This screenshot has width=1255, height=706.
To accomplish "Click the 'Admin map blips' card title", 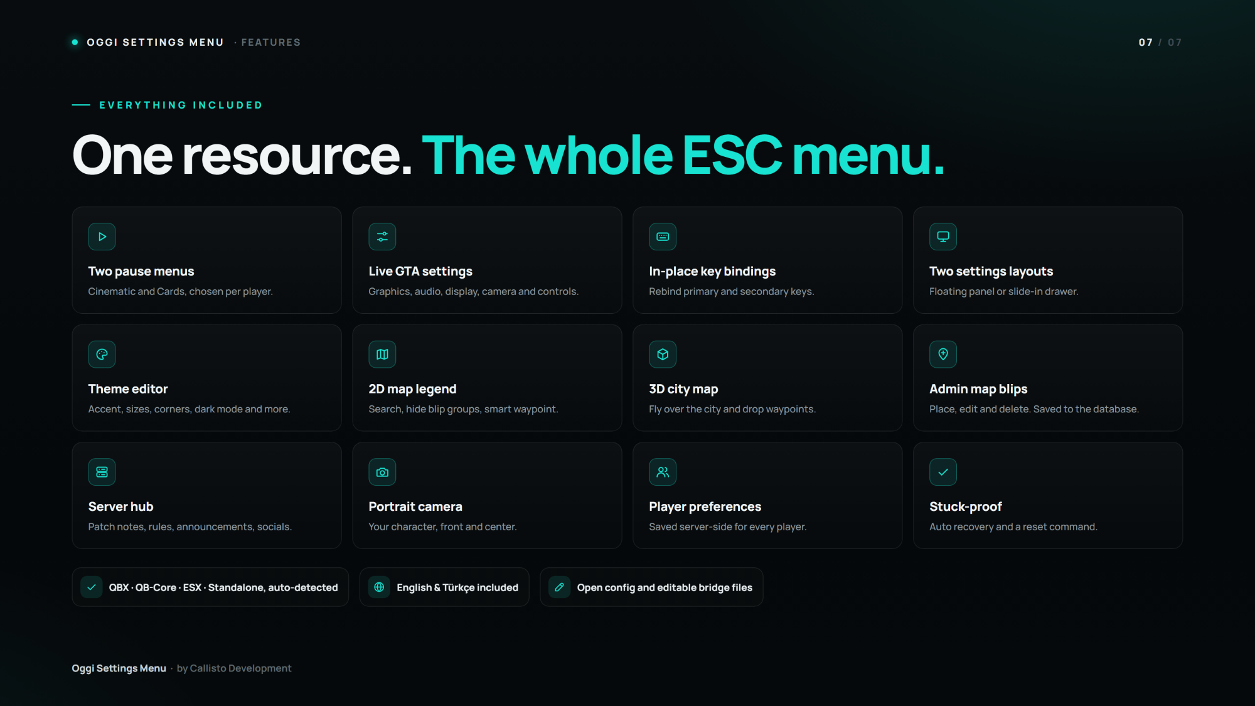I will [978, 389].
